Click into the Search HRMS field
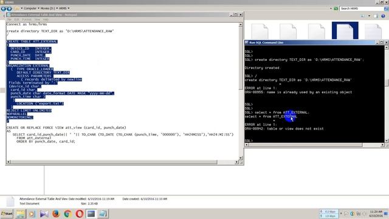The height and width of the screenshot is (219, 389). 361,9
